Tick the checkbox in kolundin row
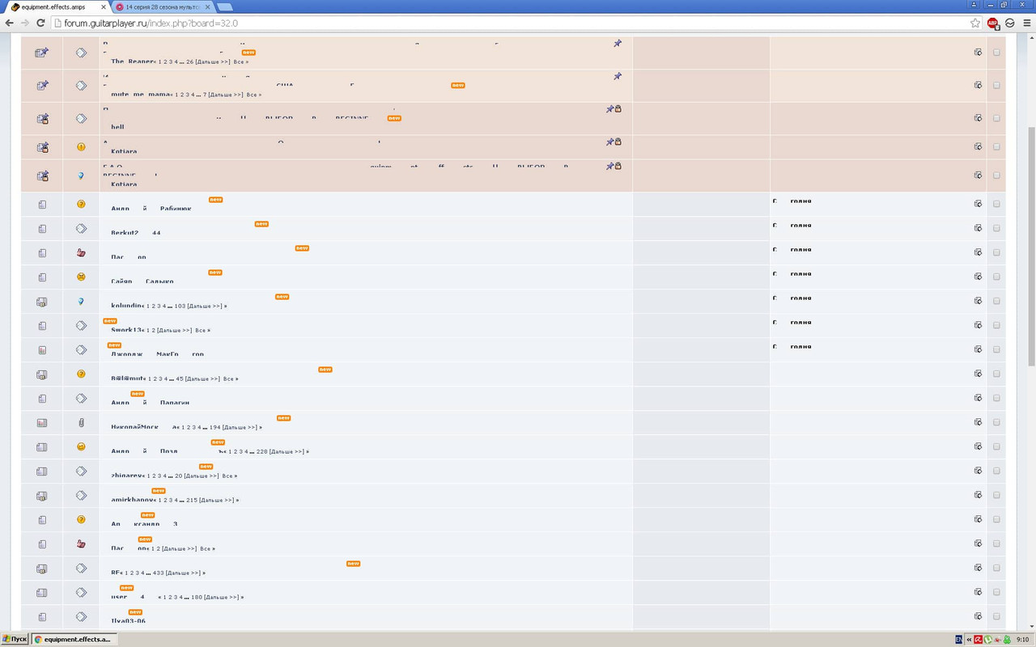This screenshot has height=647, width=1036. pos(996,301)
